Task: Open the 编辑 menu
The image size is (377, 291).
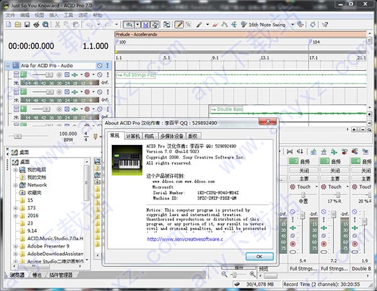Action: (25, 15)
